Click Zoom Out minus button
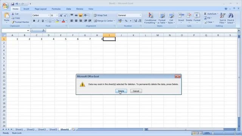242x136 pixels. [x=213, y=133]
